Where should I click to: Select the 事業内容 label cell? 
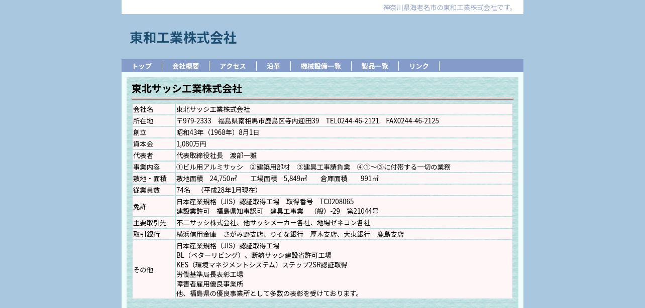pos(154,167)
